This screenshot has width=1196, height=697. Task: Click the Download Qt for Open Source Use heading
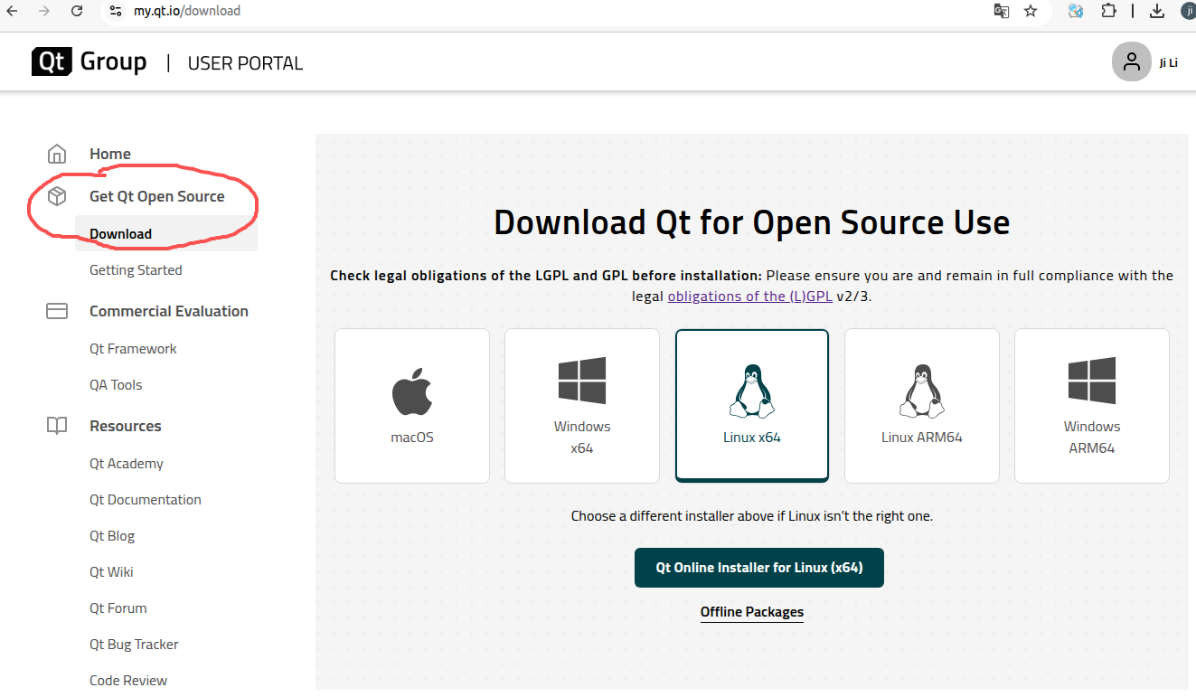tap(752, 222)
